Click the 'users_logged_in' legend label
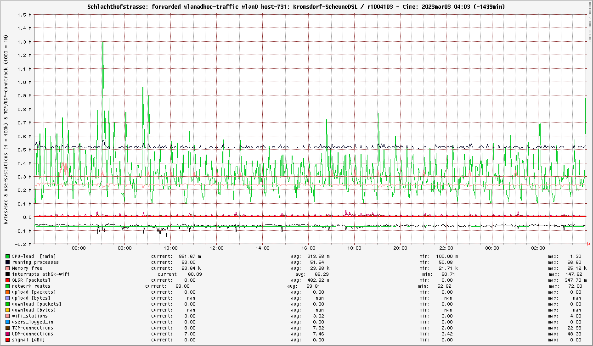 click(x=33, y=322)
